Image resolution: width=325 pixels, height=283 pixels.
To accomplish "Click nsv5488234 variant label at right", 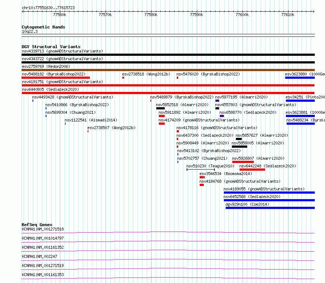I will (x=306, y=120).
